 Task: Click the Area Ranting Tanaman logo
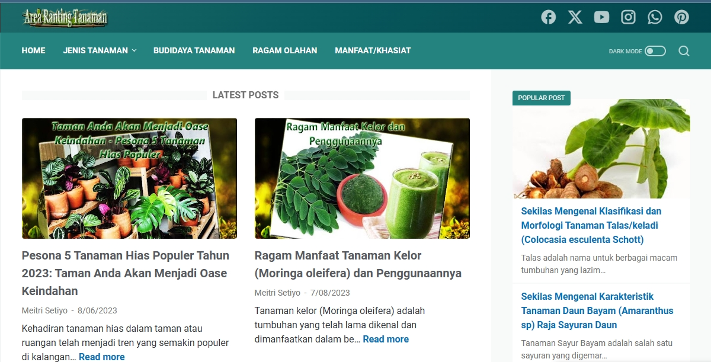(x=65, y=17)
